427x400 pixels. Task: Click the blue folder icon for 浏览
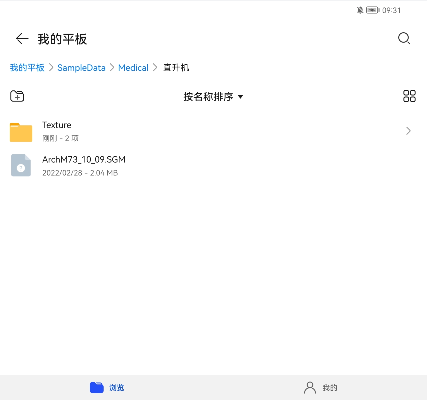97,387
